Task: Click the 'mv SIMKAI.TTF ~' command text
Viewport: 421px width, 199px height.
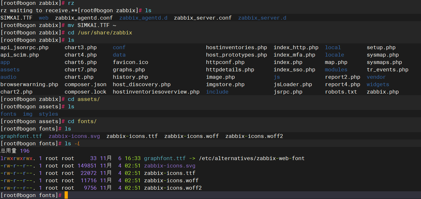Action: tap(92, 25)
